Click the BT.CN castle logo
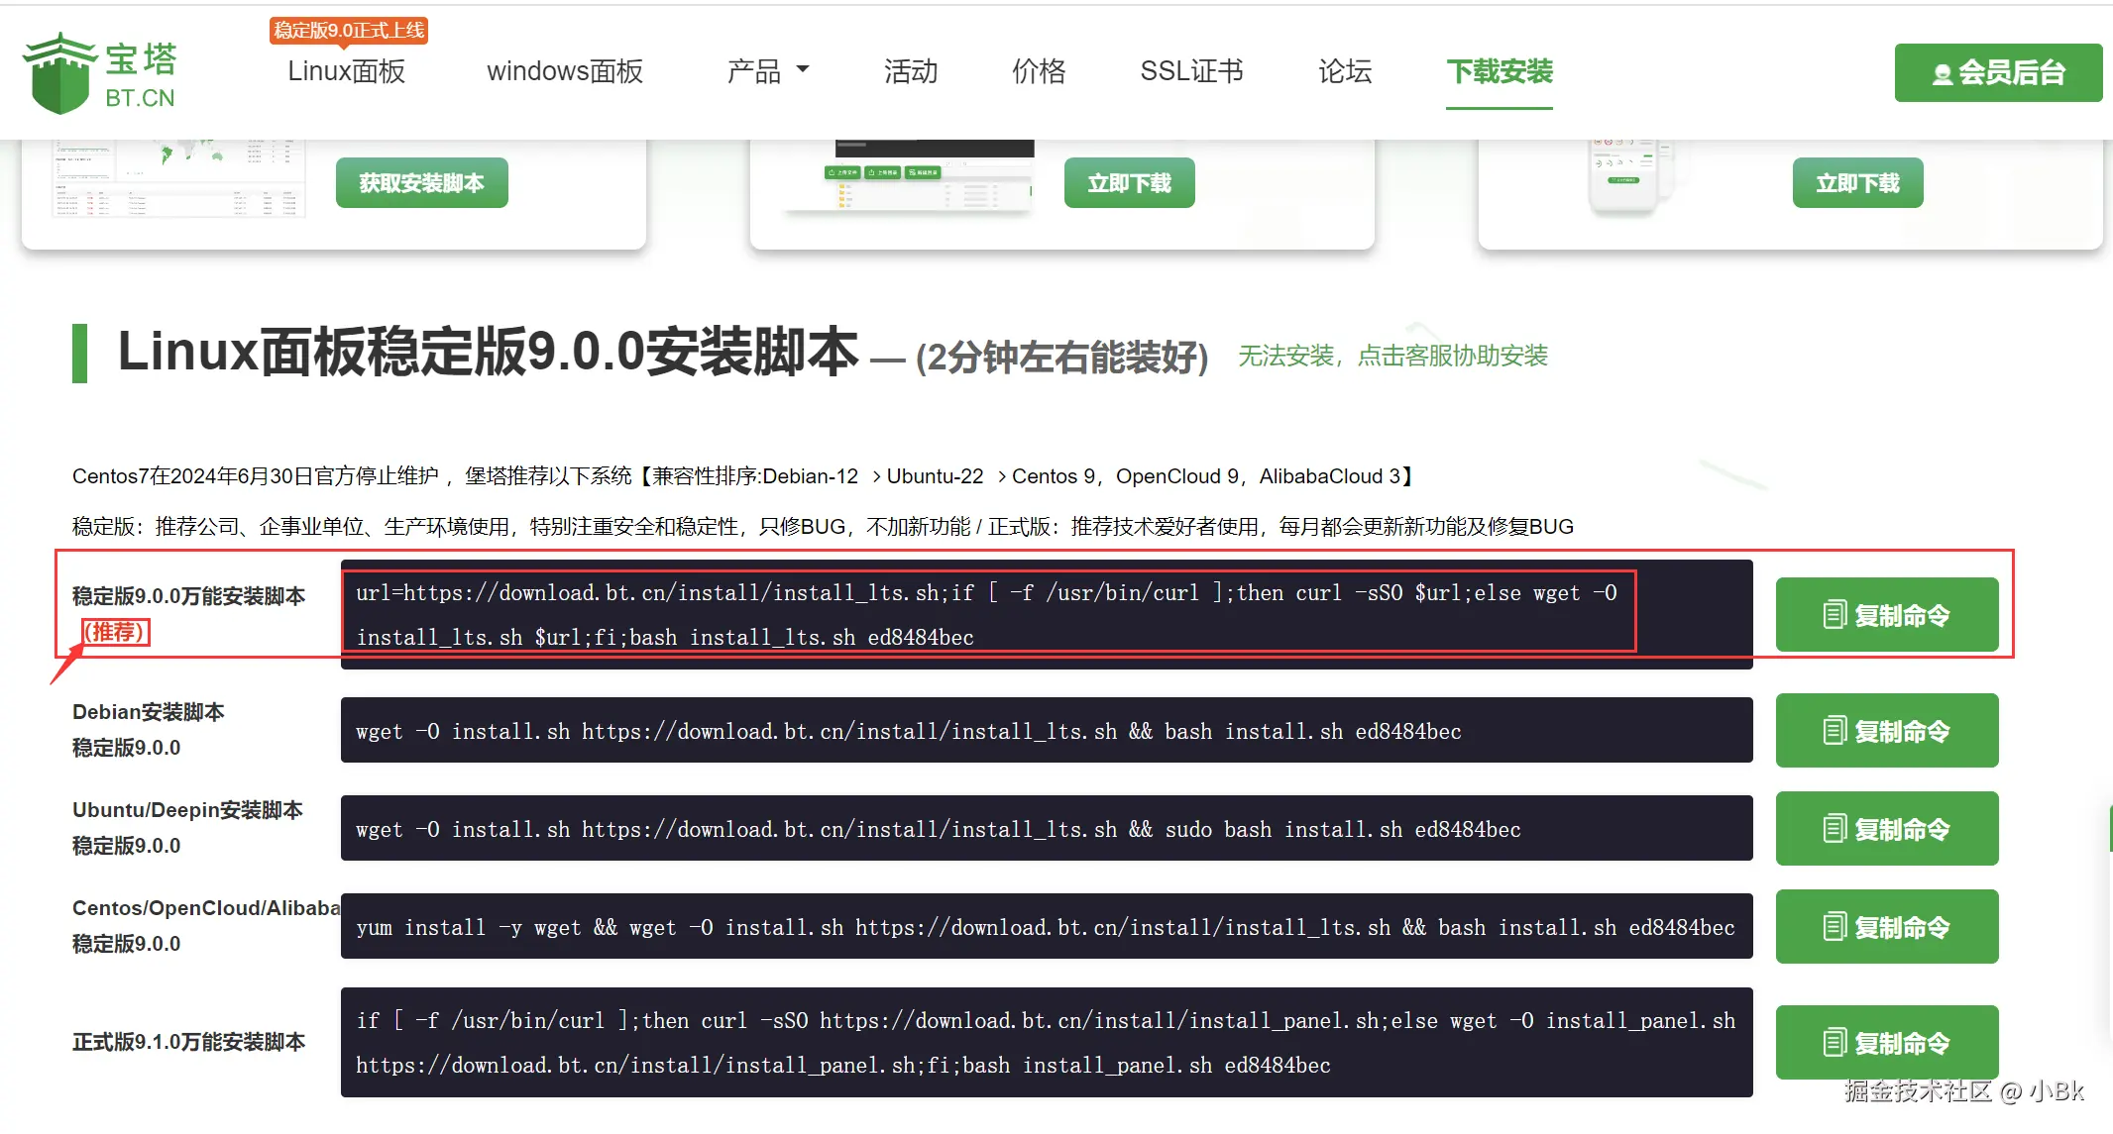This screenshot has width=2113, height=1134. click(x=59, y=75)
